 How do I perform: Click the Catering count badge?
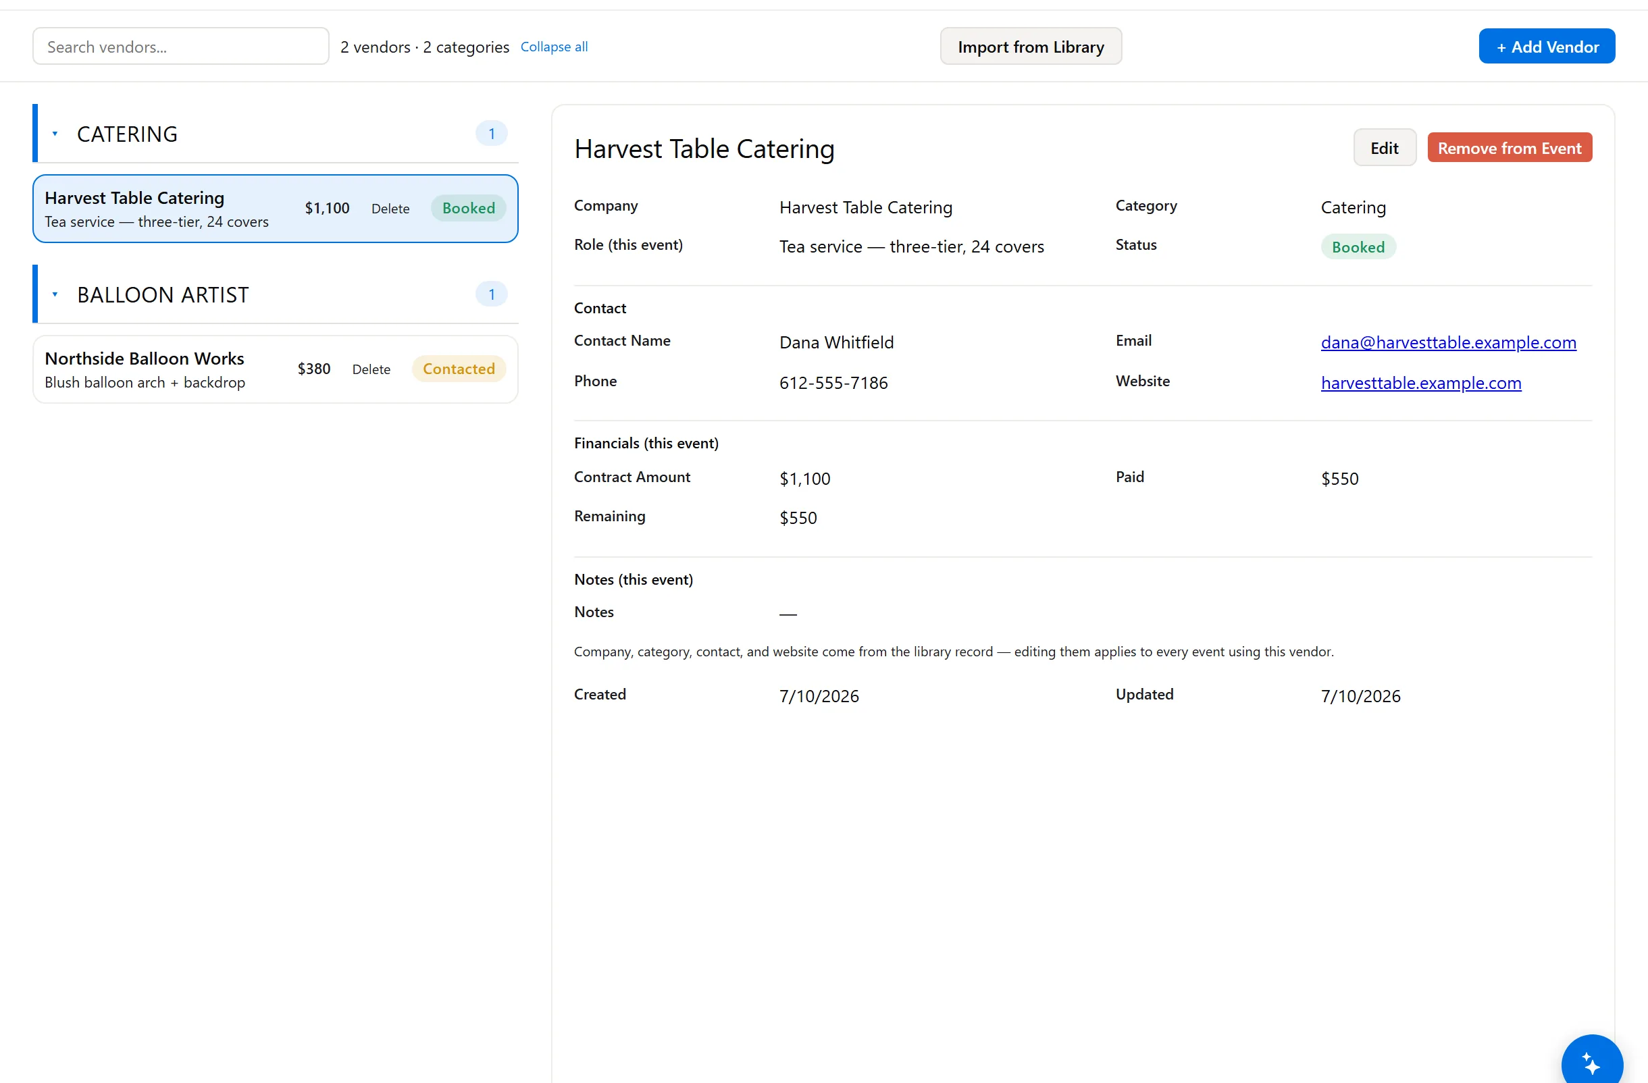point(491,134)
